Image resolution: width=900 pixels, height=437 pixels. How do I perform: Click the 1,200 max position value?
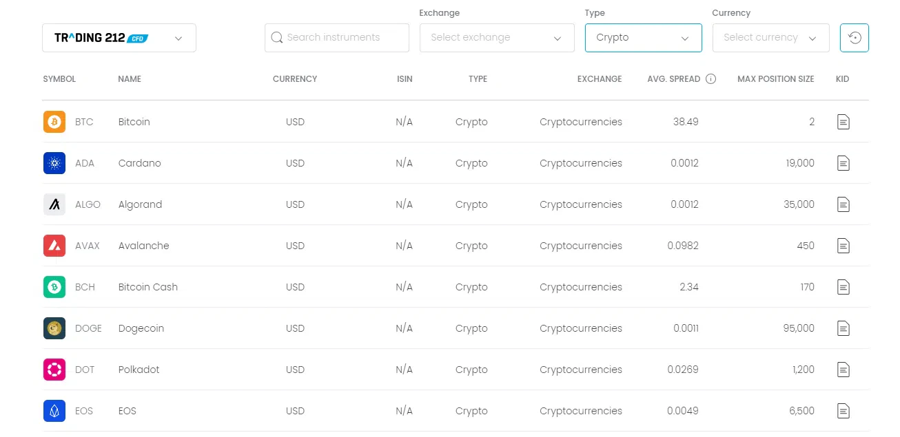tap(804, 370)
